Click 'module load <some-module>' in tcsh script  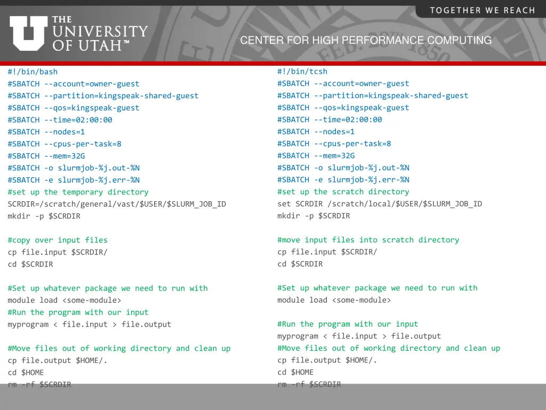[334, 300]
